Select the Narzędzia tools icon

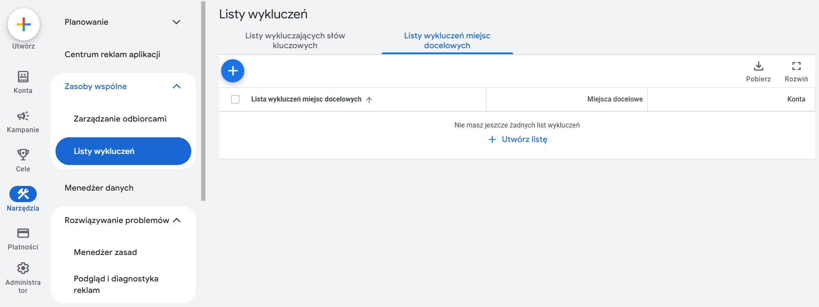[23, 194]
